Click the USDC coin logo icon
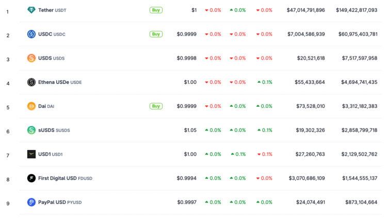The height and width of the screenshot is (221, 387). tap(31, 34)
